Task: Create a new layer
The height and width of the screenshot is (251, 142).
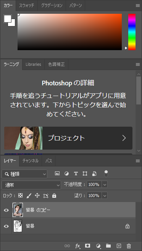Action: click(119, 246)
